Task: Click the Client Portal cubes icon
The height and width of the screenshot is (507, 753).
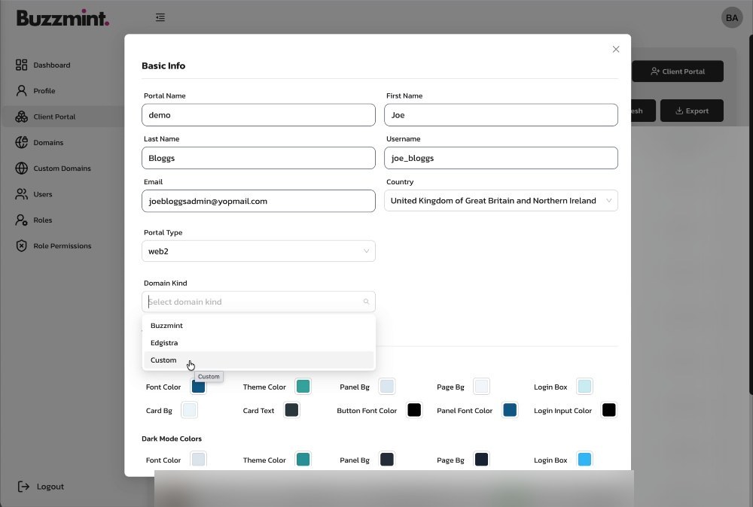Action: click(x=21, y=117)
